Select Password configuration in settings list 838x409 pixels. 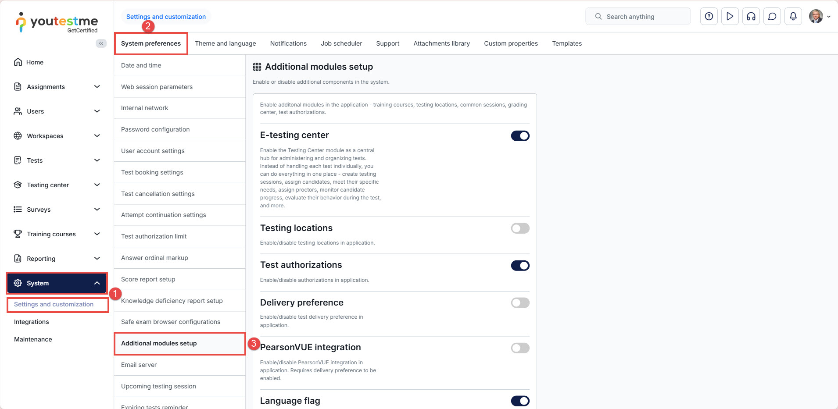click(x=155, y=129)
